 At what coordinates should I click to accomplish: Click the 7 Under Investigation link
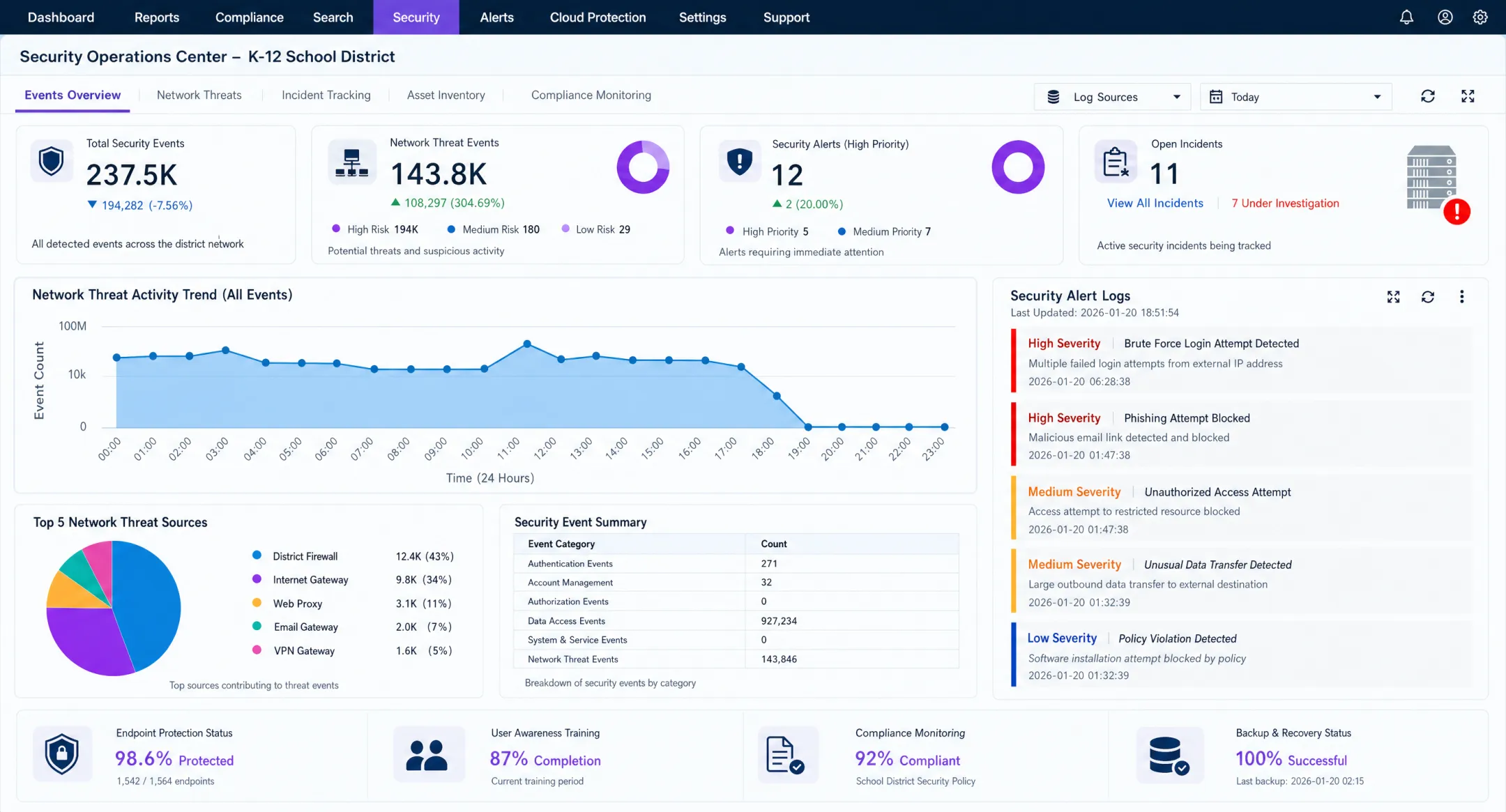click(x=1285, y=203)
